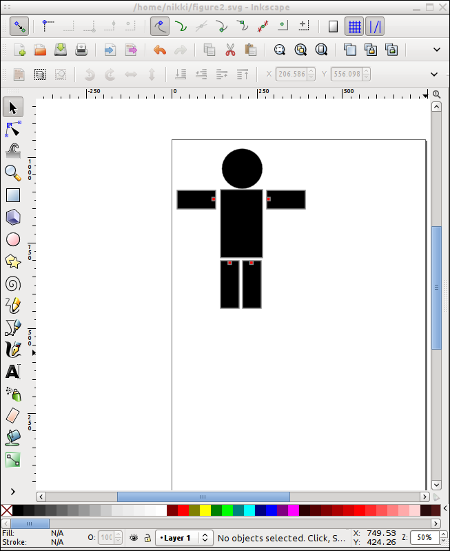Select the Node editing tool

tap(13, 130)
